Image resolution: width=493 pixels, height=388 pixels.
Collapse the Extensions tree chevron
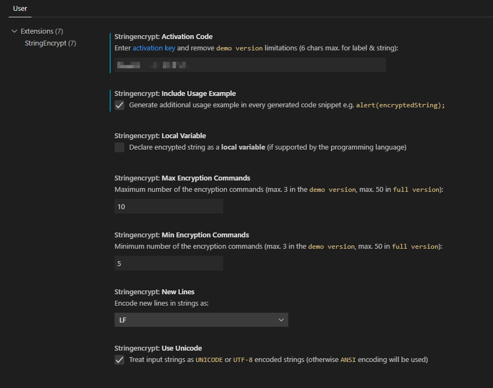pyautogui.click(x=14, y=31)
